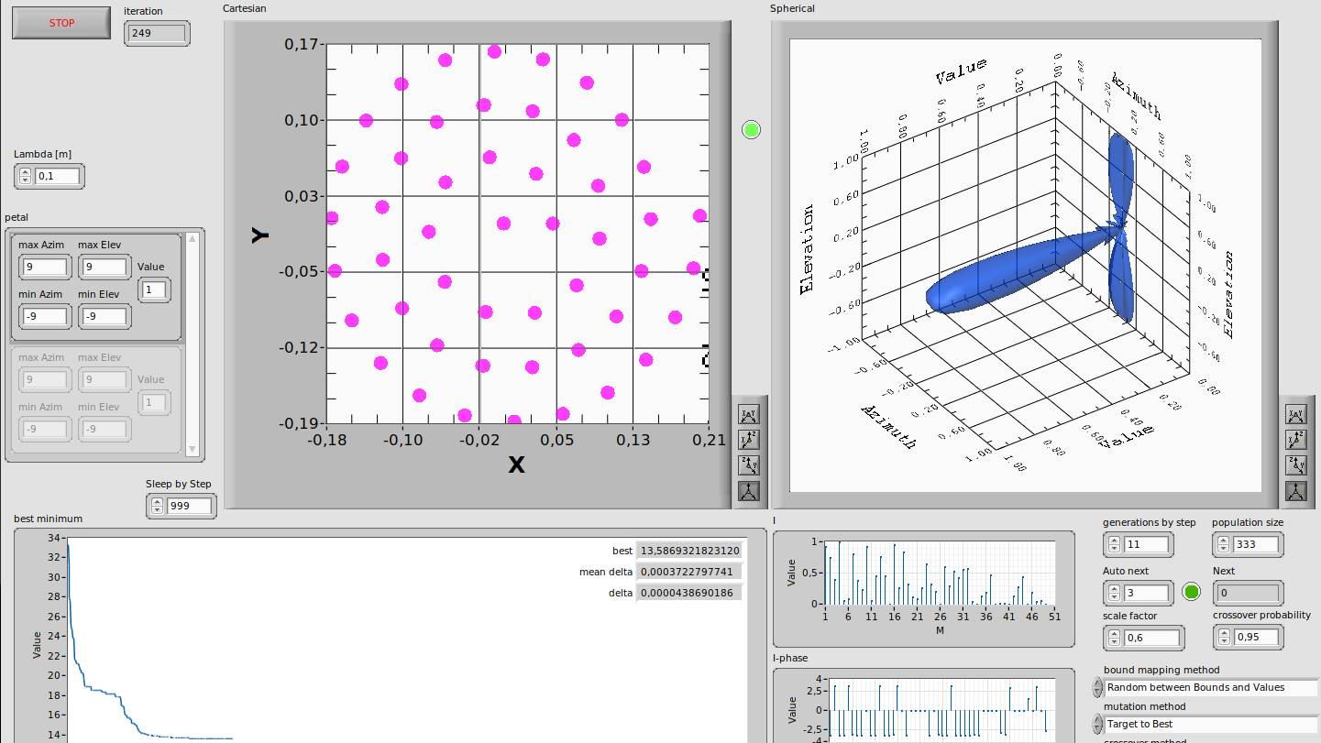Click the 'Spherical' plot label
This screenshot has height=743, width=1321.
[x=792, y=8]
